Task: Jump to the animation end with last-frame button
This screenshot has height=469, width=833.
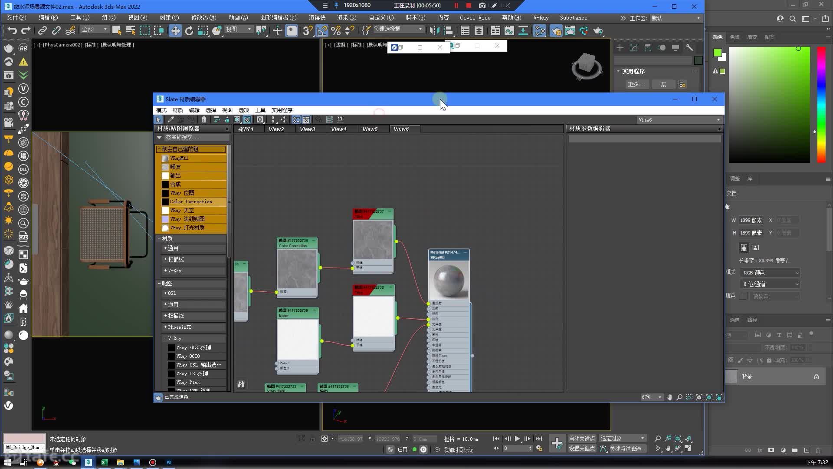Action: (538, 439)
